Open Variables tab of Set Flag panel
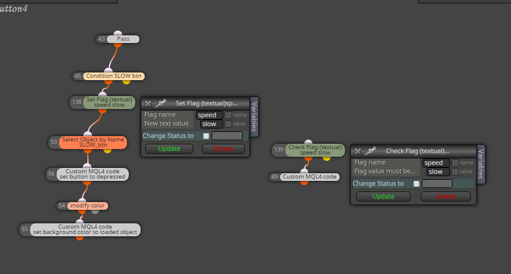Viewport: 511px width, 274px height. [x=254, y=117]
